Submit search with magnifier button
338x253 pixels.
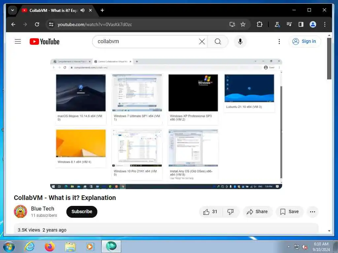218,41
